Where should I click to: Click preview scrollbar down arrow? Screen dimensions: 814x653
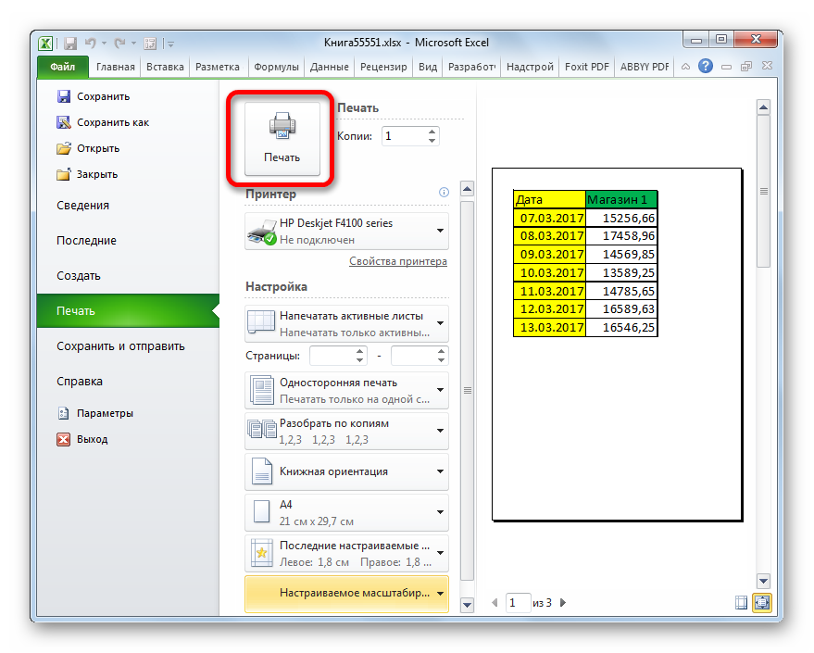pos(763,581)
